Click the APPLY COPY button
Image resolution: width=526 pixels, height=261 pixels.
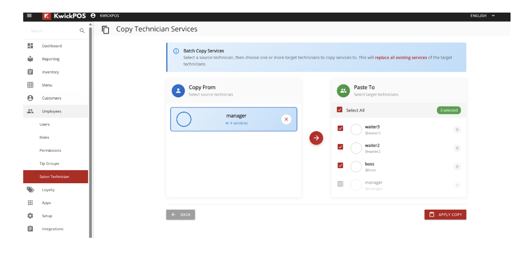pos(445,215)
